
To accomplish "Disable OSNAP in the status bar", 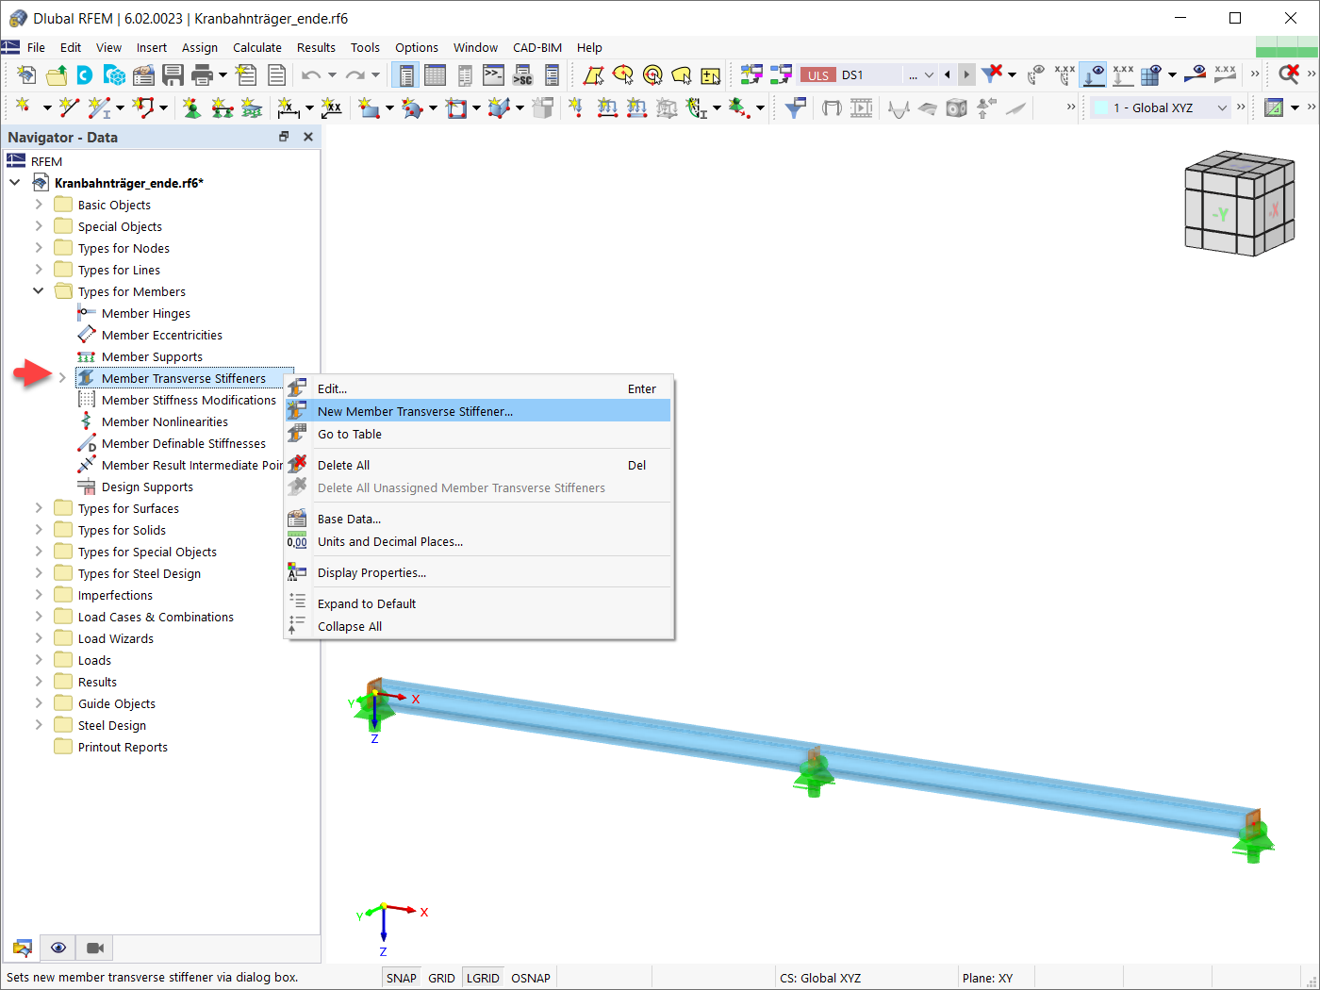I will [x=530, y=978].
